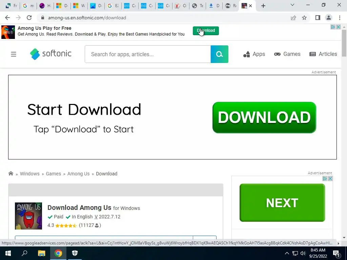The width and height of the screenshot is (347, 260).
Task: Show hidden system tray icons
Action: (287, 253)
